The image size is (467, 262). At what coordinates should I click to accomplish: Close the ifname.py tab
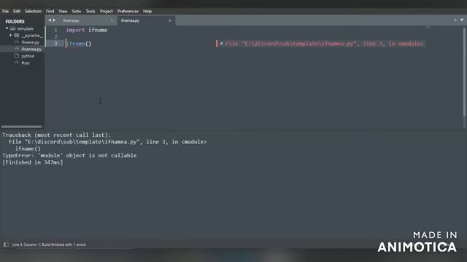coord(112,21)
